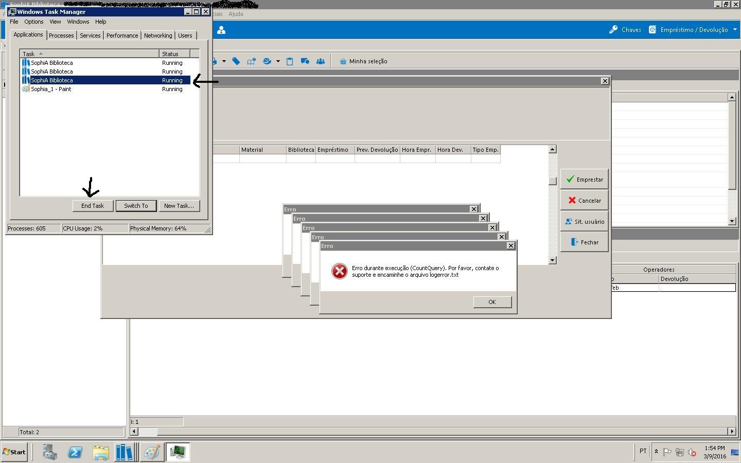Open Minha seleção basket
Viewport: 741px width, 463px height.
363,61
